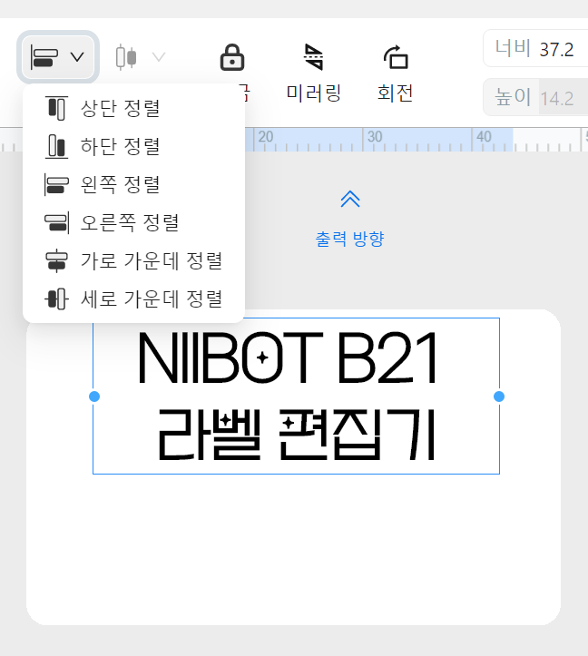Choose 세로 가운데 정렬 menu item
This screenshot has height=656, width=588.
point(133,299)
